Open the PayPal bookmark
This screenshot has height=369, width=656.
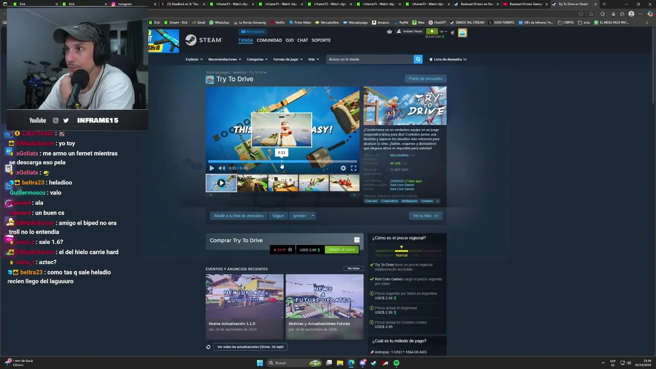[x=401, y=23]
